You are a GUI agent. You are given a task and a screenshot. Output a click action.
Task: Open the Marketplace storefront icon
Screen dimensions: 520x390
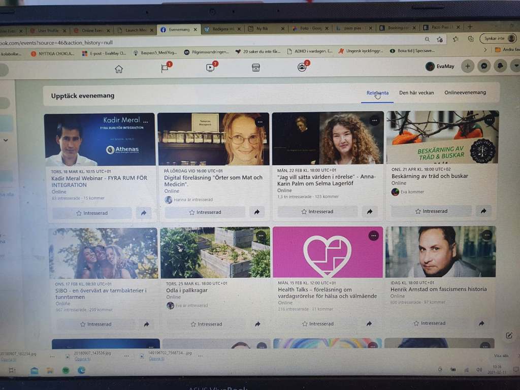click(x=256, y=68)
